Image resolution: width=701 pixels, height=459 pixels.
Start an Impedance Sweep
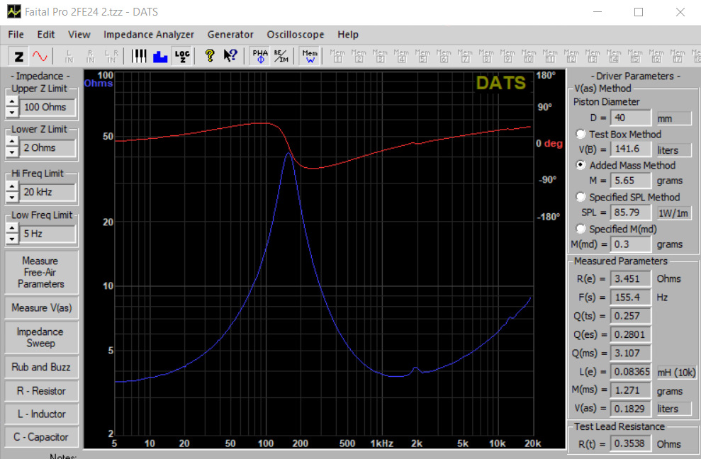[x=41, y=337]
